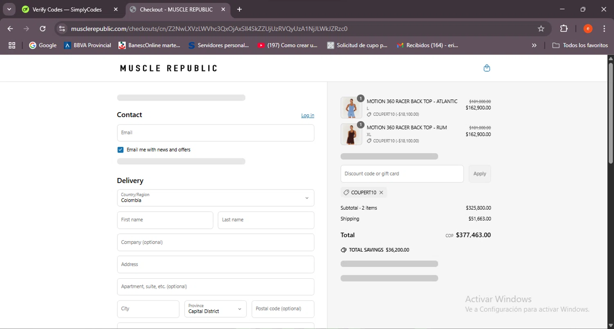Image resolution: width=614 pixels, height=329 pixels.
Task: Open the Province dropdown
Action: click(216, 309)
